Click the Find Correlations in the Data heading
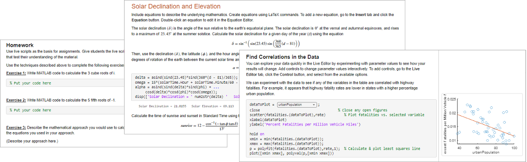The width and height of the screenshot is (527, 162). (x=282, y=57)
